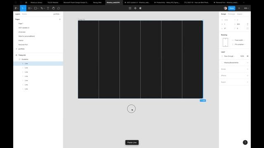Open the zoom level dropdown
Image resolution: width=264 pixels, height=148 pixels.
tap(246, 8)
